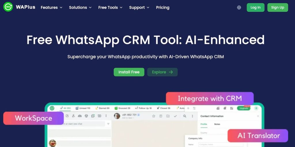Expand the Features dropdown menu
The image size is (295, 147).
point(51,7)
